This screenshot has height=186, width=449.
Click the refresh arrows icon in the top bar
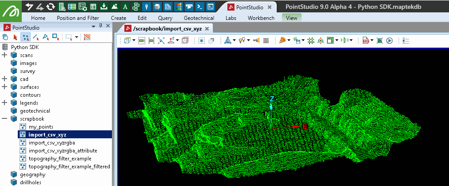(x=51, y=7)
